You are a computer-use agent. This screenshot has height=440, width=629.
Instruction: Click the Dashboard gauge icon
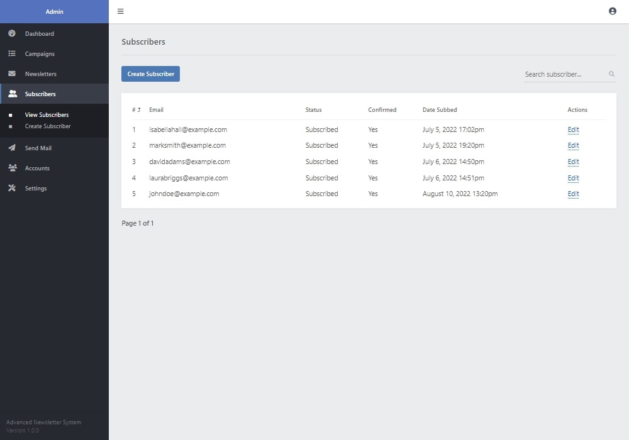12,33
